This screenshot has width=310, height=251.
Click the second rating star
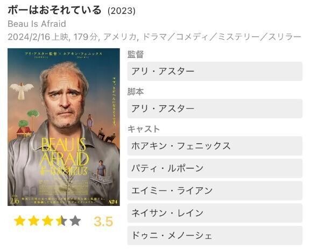click(x=33, y=220)
